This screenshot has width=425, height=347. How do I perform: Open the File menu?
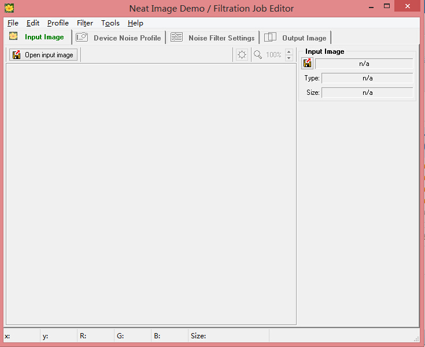coord(13,23)
